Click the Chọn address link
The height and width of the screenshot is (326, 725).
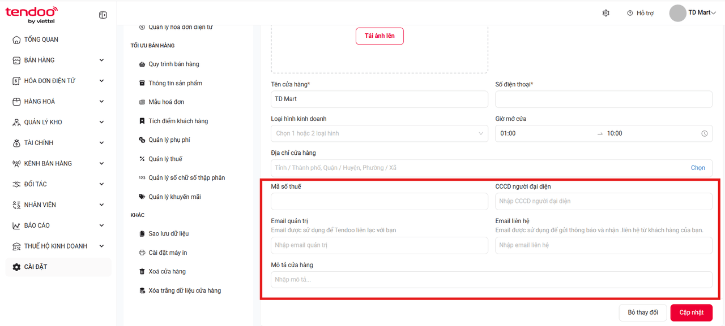[698, 168]
